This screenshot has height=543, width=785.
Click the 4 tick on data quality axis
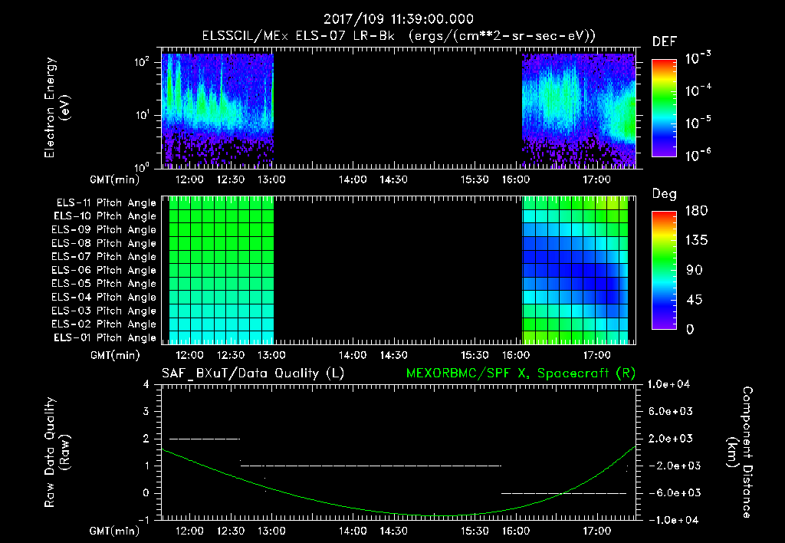(x=146, y=385)
